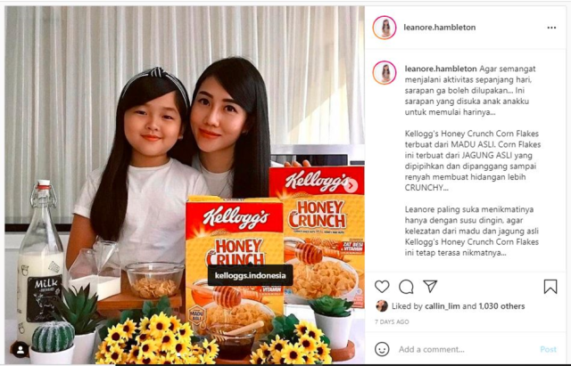The height and width of the screenshot is (366, 571).
Task: Click the Post comment button
Action: click(x=548, y=349)
